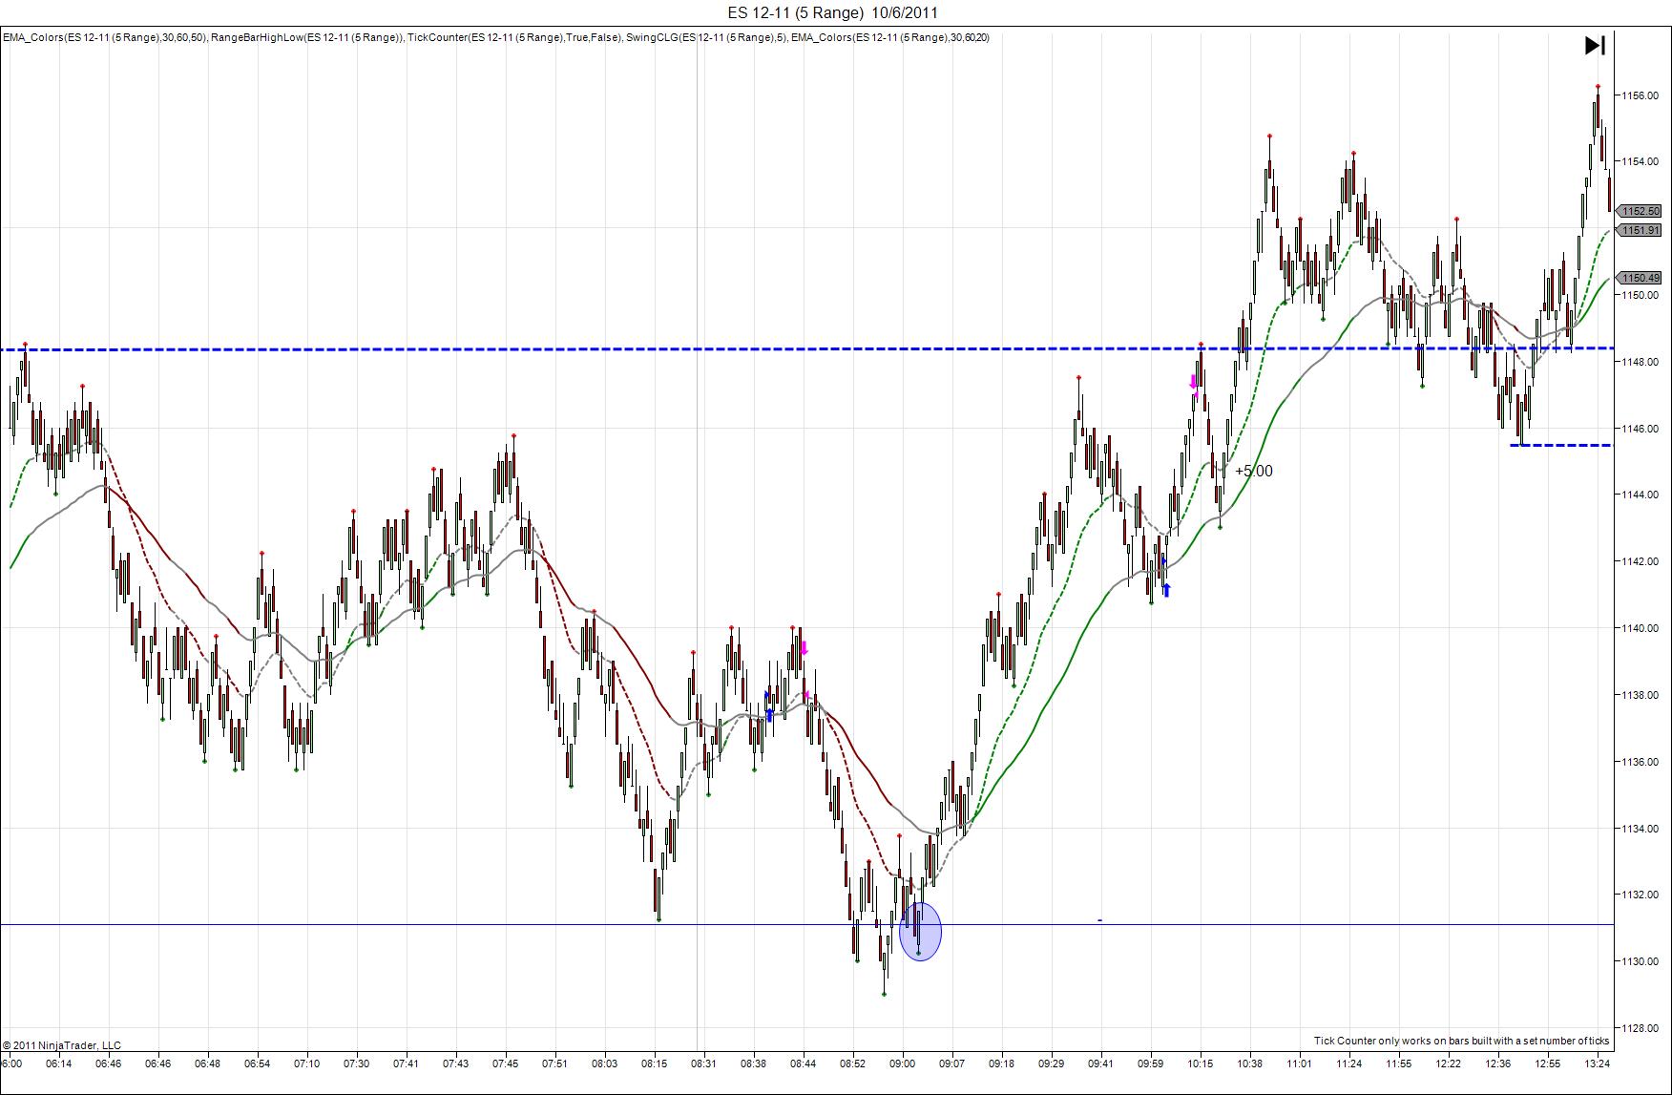Click the 08:15 time axis label
Viewport: 1672px width, 1095px height.
[654, 1063]
